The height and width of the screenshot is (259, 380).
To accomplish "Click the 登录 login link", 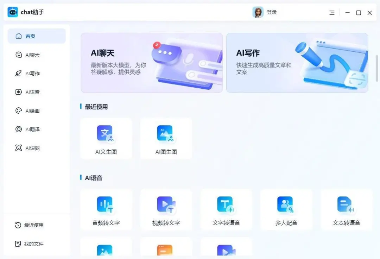I will coord(272,12).
